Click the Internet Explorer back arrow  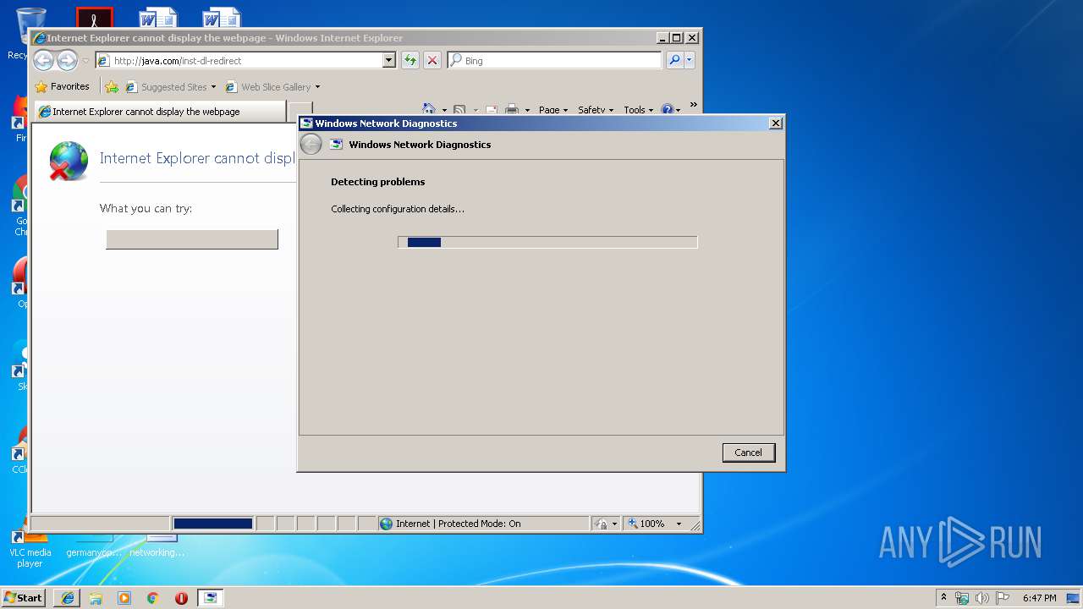(x=43, y=60)
